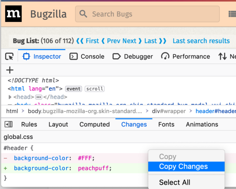Open the Console panel
The height and width of the screenshot is (189, 236).
(87, 57)
